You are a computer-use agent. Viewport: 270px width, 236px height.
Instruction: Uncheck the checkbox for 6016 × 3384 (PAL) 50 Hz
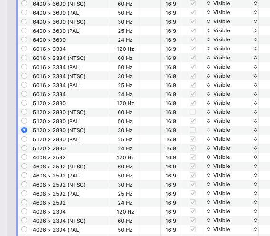(x=193, y=67)
